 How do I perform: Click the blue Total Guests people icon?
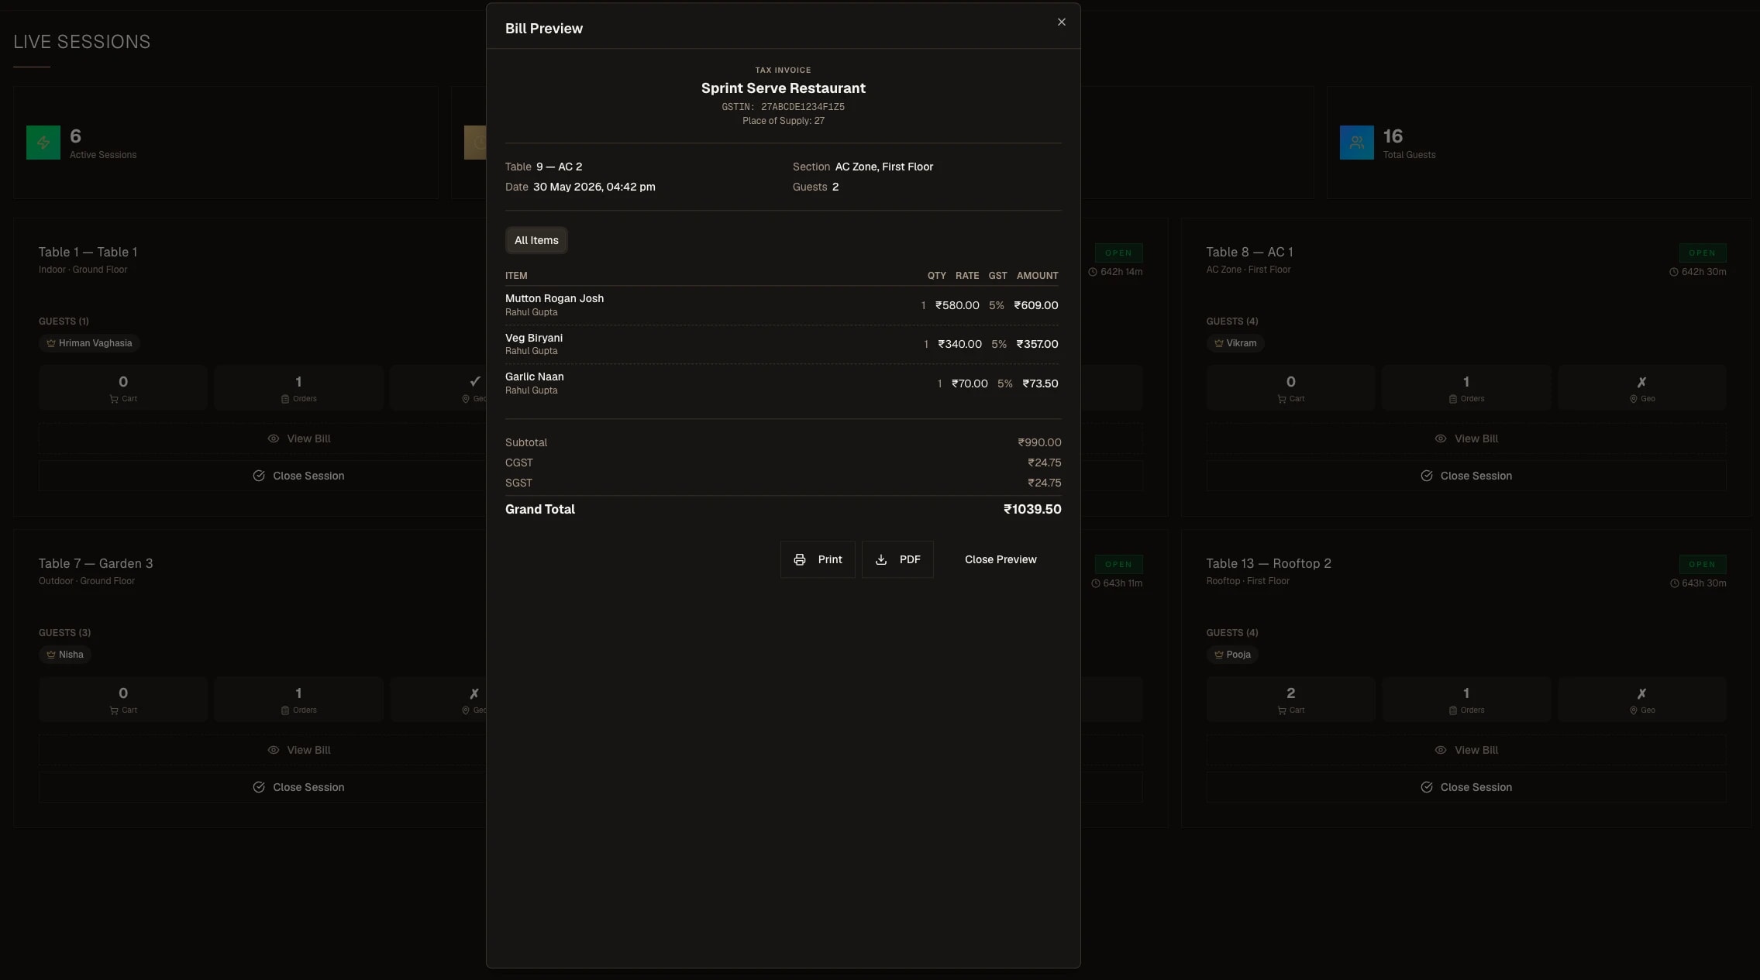[1356, 143]
